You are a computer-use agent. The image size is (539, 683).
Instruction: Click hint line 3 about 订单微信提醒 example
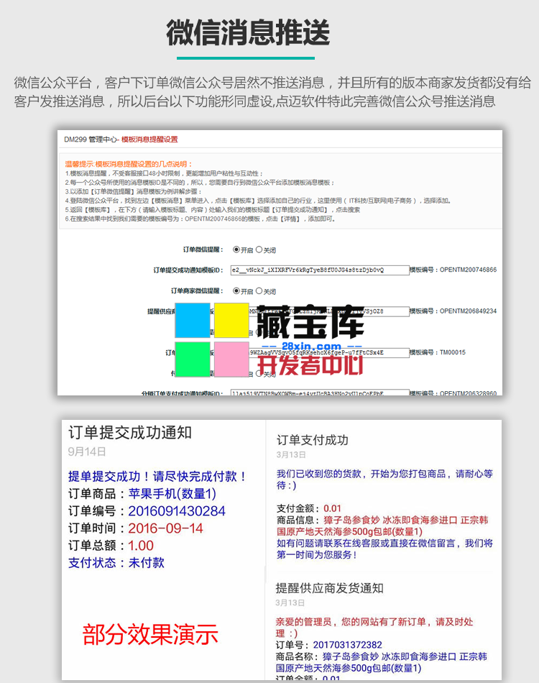(x=133, y=192)
